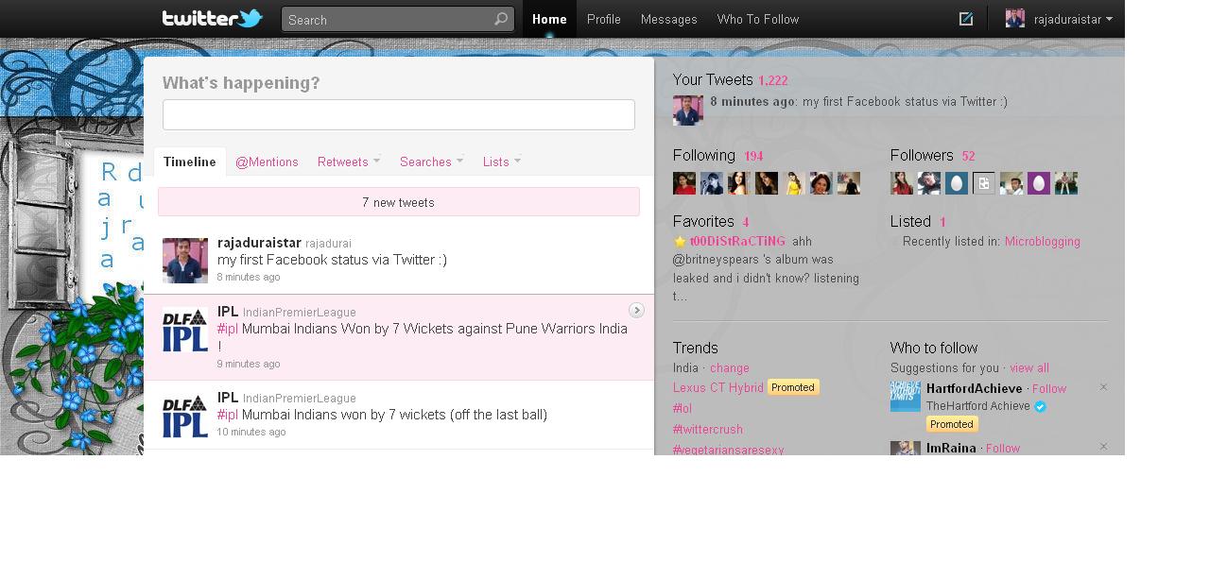Image resolution: width=1227 pixels, height=579 pixels.
Task: Click DLF IPL logo on 10 minutes ago tweet
Action: (x=185, y=417)
